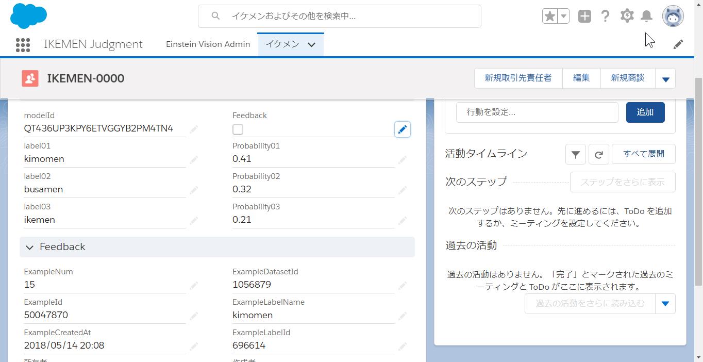Click ステップをさらに表示 button

click(623, 182)
